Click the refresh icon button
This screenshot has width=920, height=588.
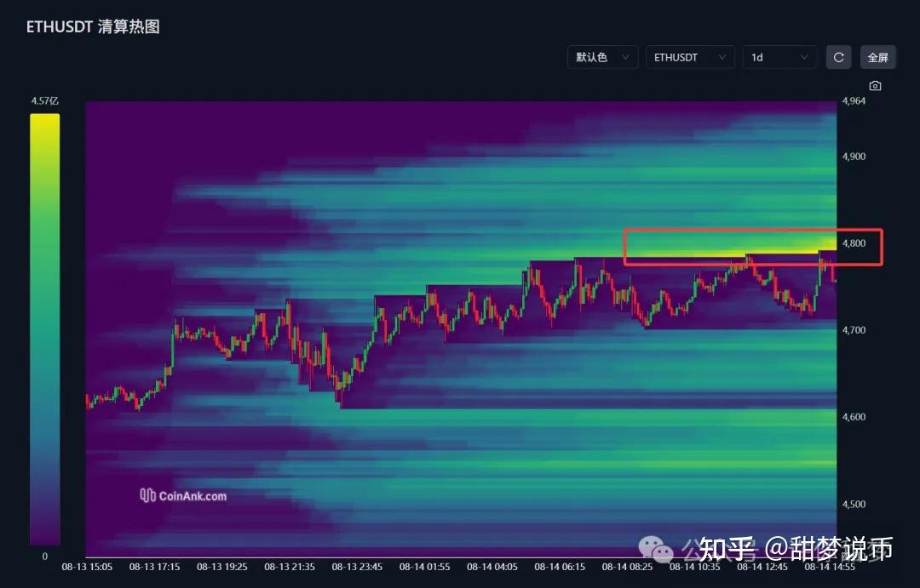click(838, 58)
